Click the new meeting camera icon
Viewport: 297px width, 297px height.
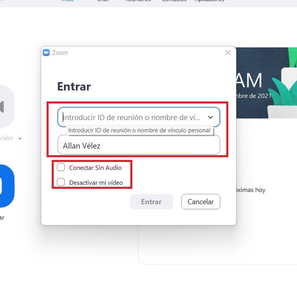pyautogui.click(x=5, y=106)
